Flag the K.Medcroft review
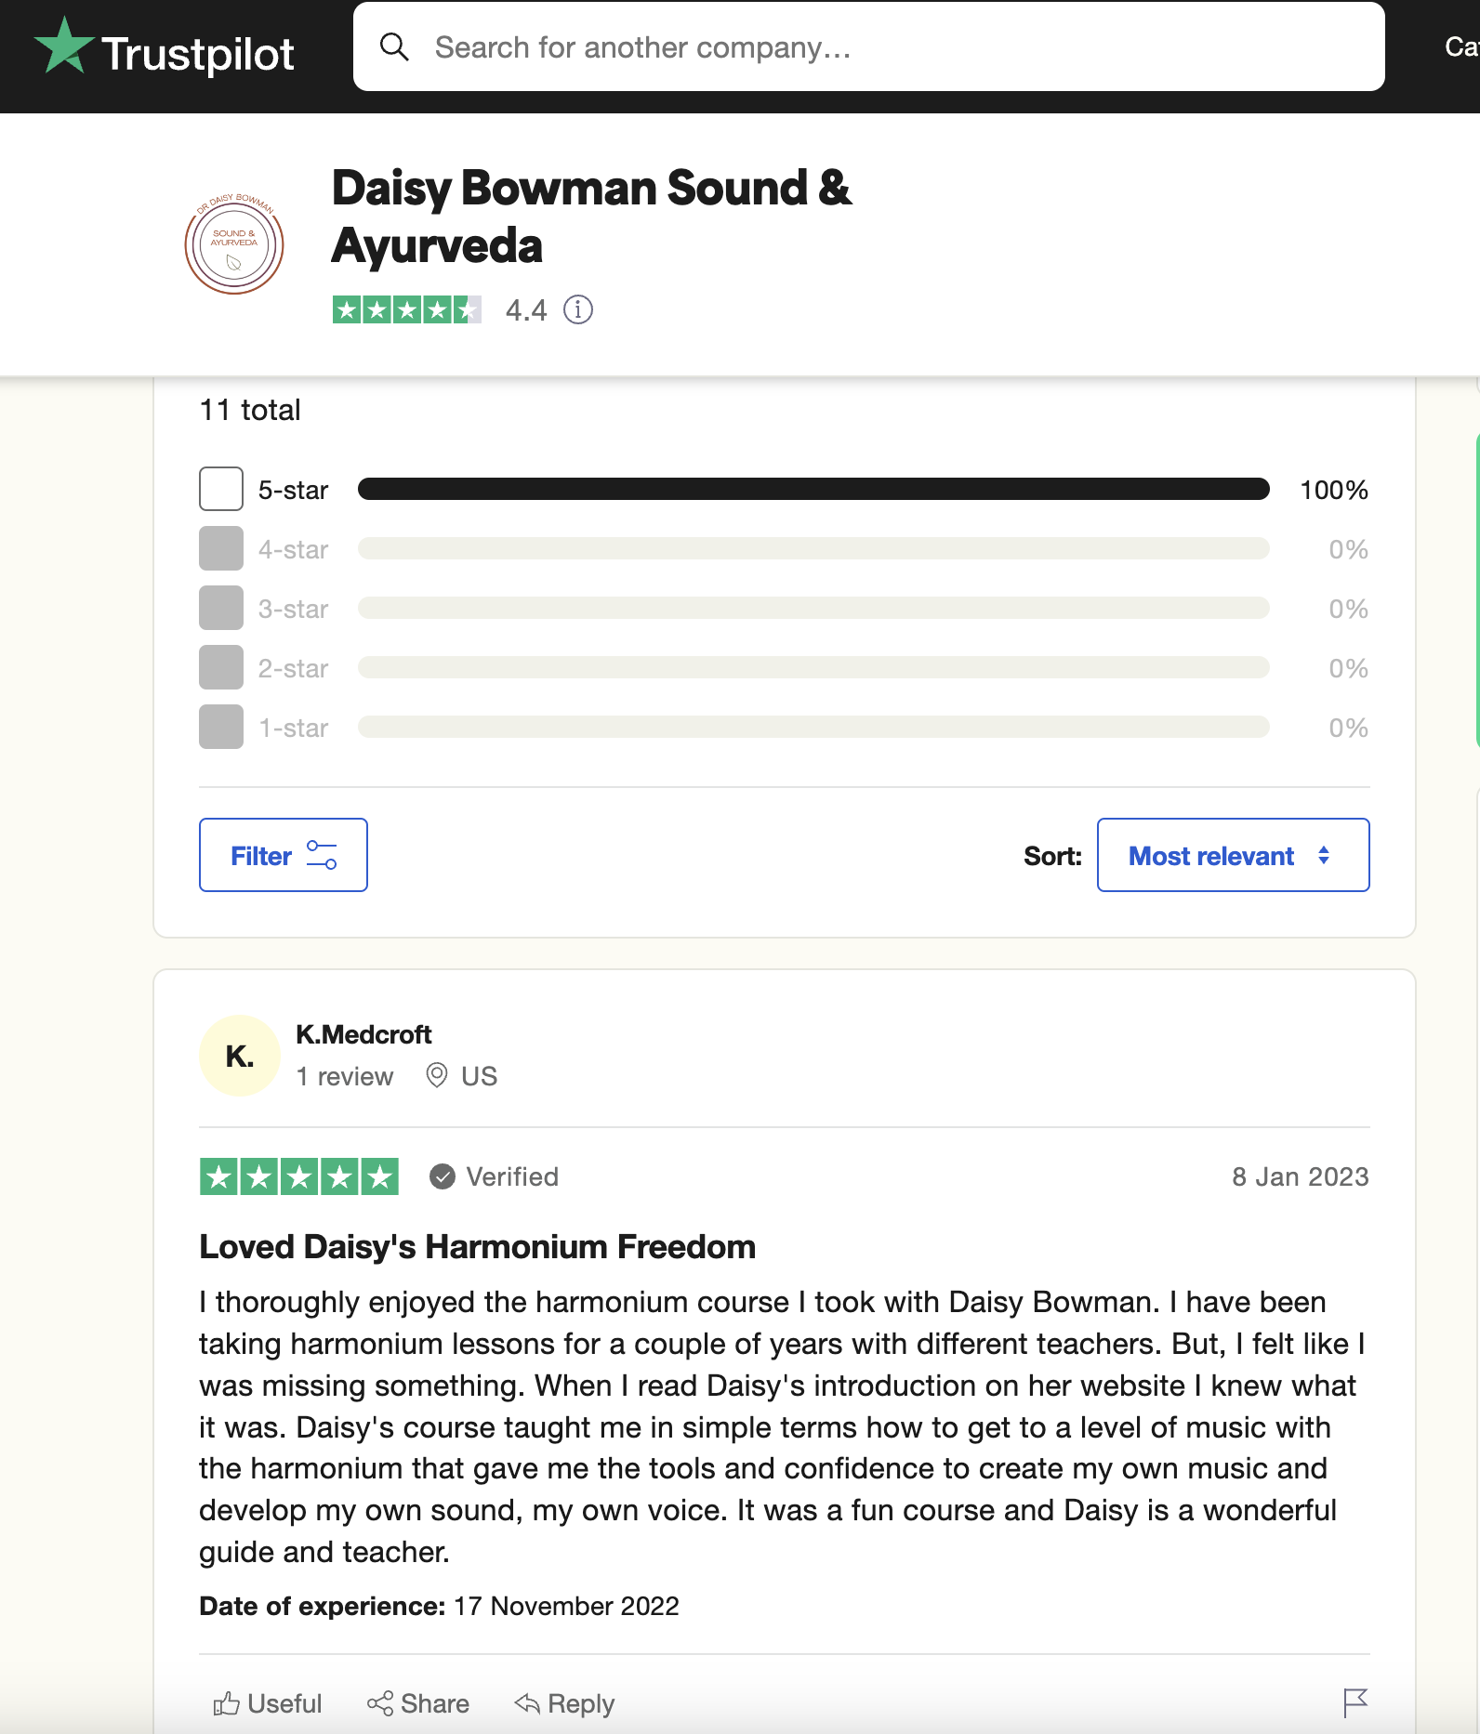Viewport: 1480px width, 1734px height. 1355,1702
